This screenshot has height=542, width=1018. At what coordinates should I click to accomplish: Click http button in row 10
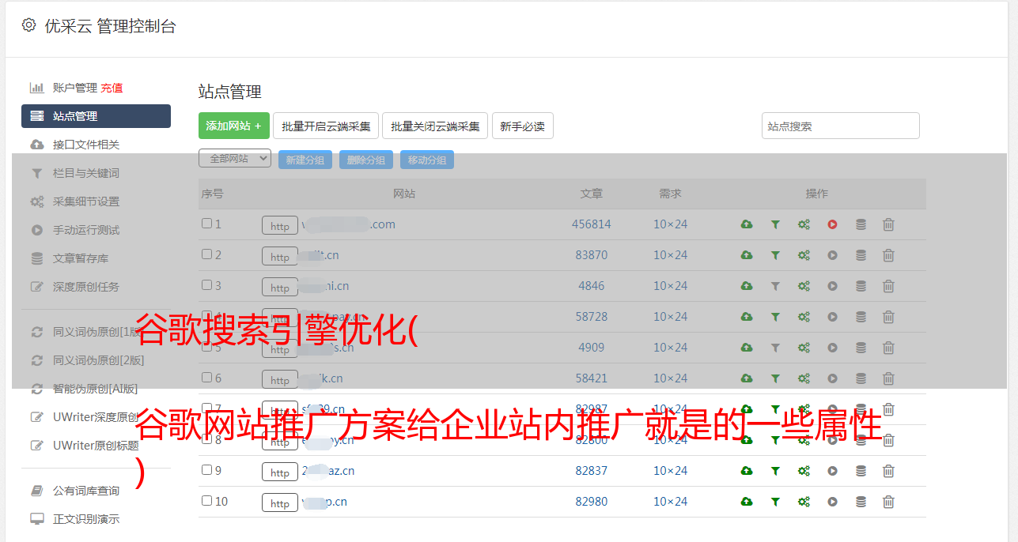click(x=280, y=503)
